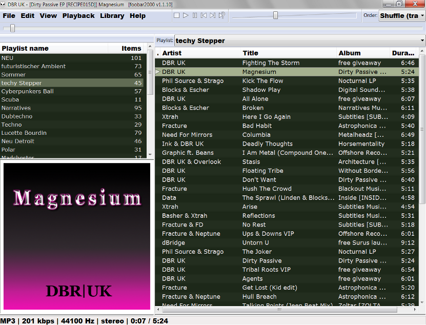Select the track The Joker
This screenshot has height=325, width=426.
[287, 251]
